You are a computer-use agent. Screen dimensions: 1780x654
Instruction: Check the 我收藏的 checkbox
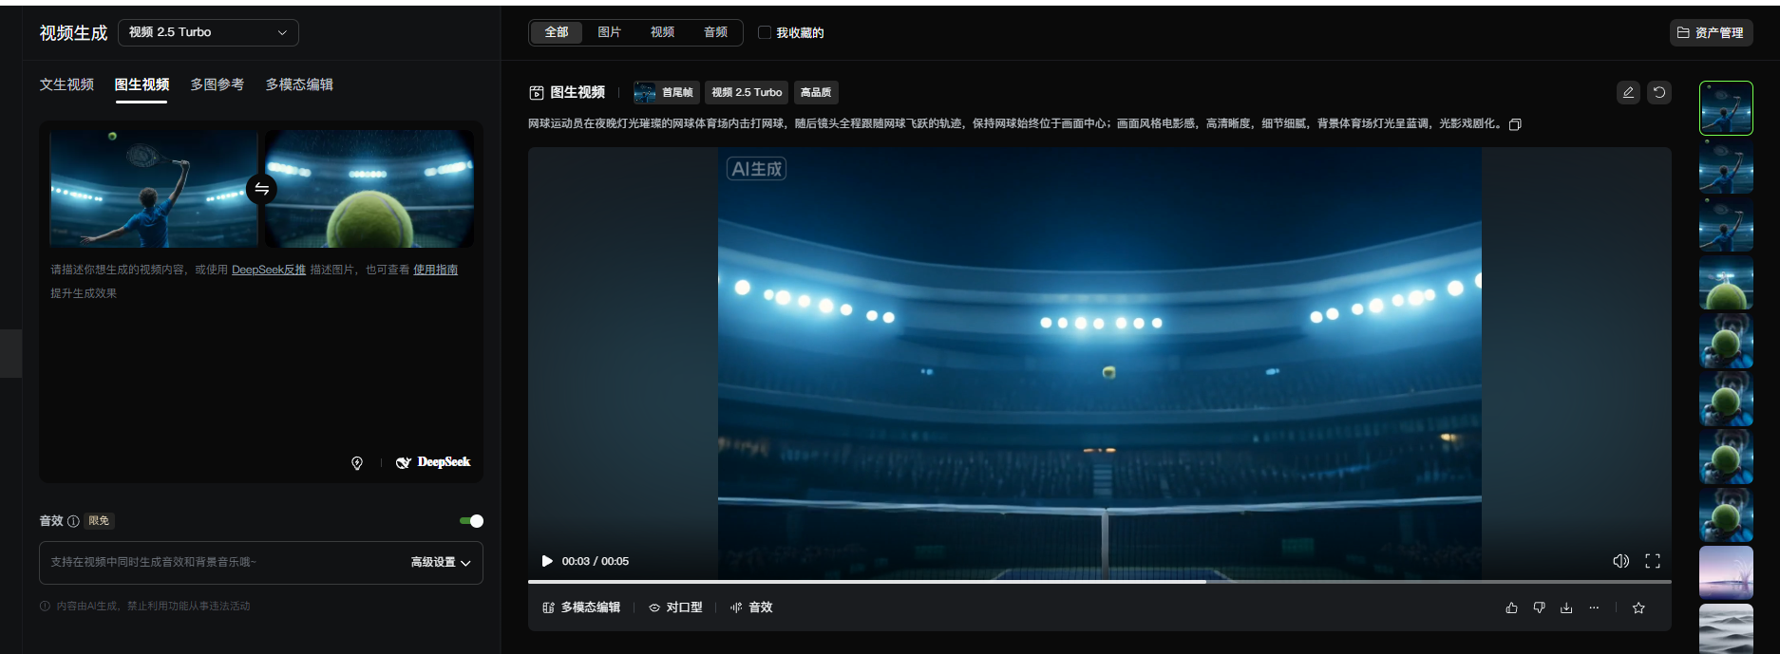(x=765, y=32)
